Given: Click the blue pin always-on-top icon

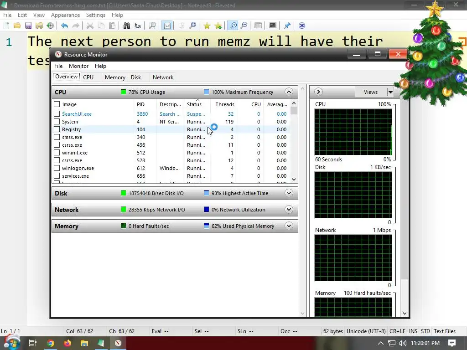Looking at the screenshot, I should point(287,26).
